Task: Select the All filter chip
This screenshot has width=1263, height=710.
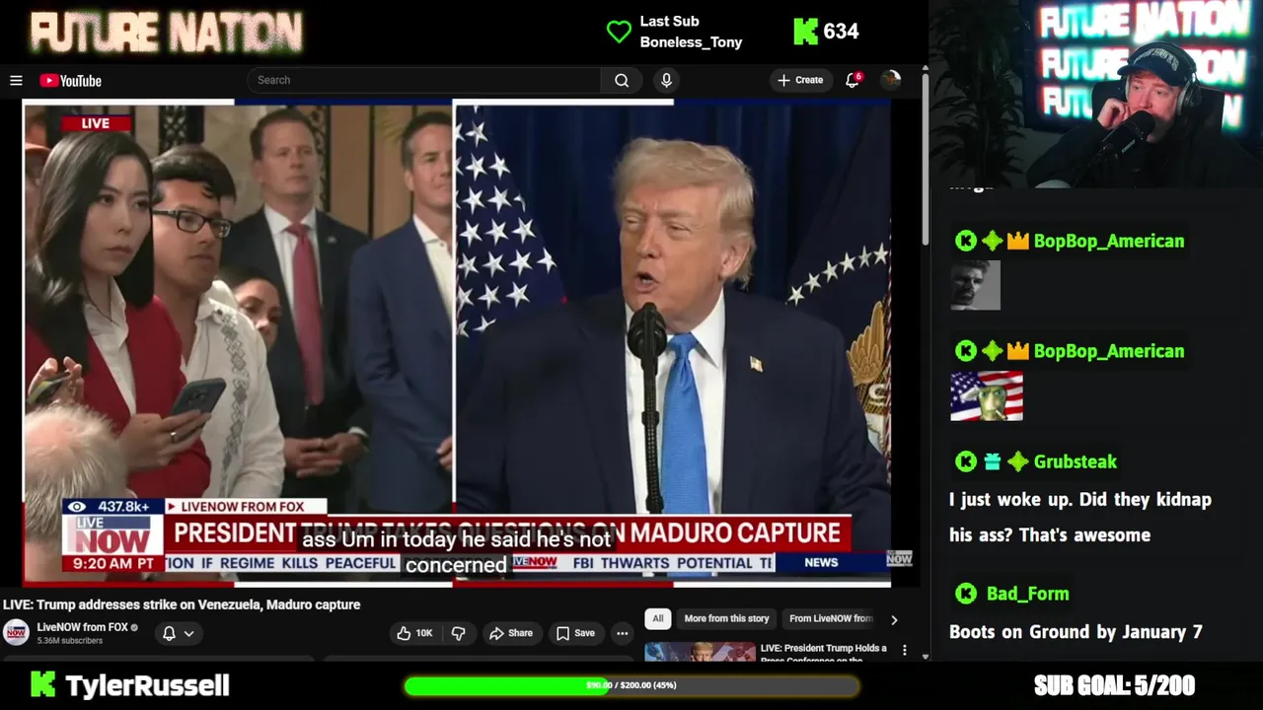Action: click(658, 618)
